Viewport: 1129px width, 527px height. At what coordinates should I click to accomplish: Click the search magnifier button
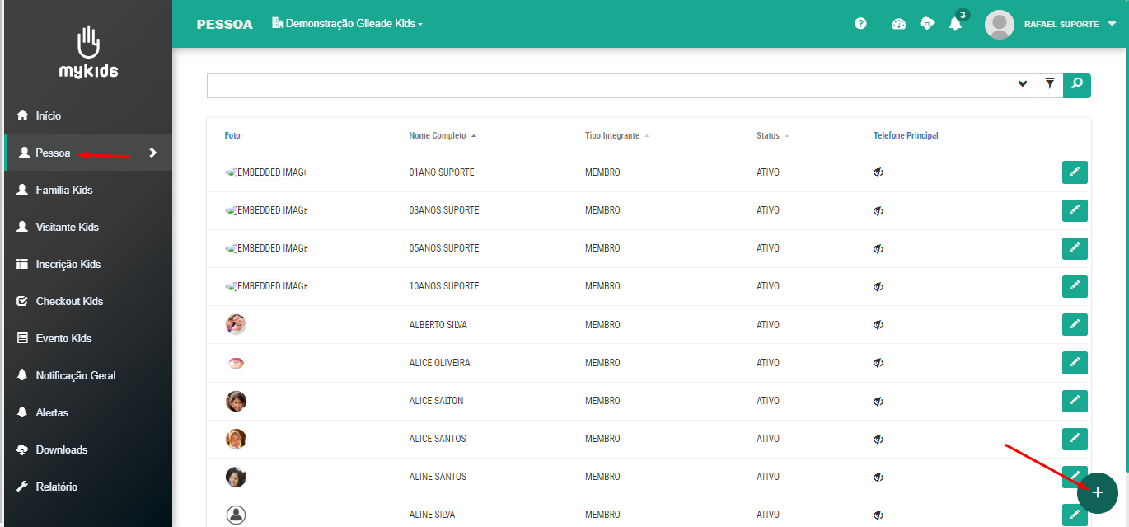(x=1077, y=86)
